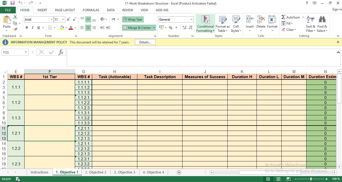Viewport: 342px width, 182px height.
Task: Select Normal view icon in status bar
Action: coord(268,179)
